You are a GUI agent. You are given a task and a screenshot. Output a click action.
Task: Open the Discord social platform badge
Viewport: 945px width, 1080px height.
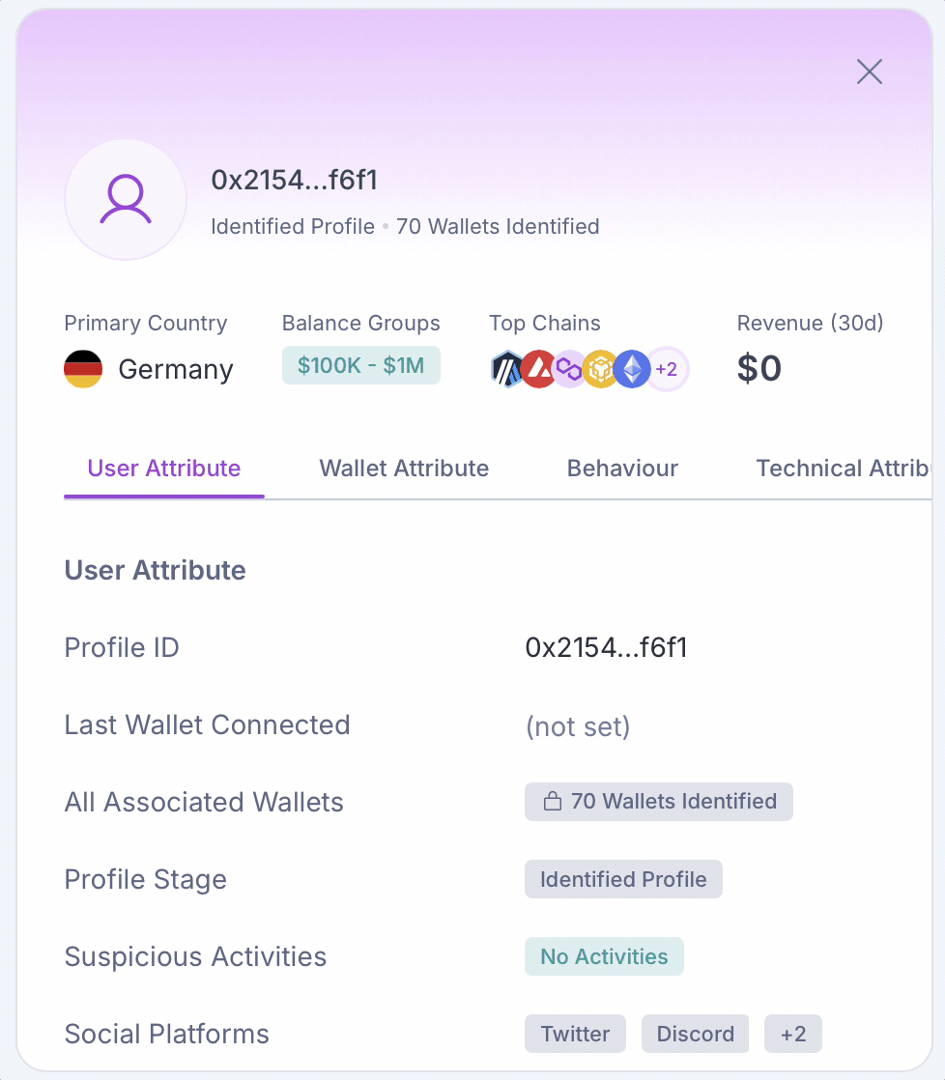pos(695,1034)
